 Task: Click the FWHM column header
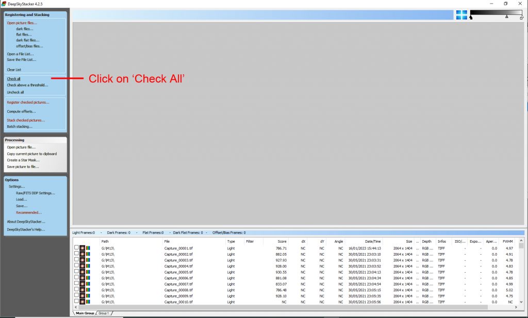click(x=507, y=241)
